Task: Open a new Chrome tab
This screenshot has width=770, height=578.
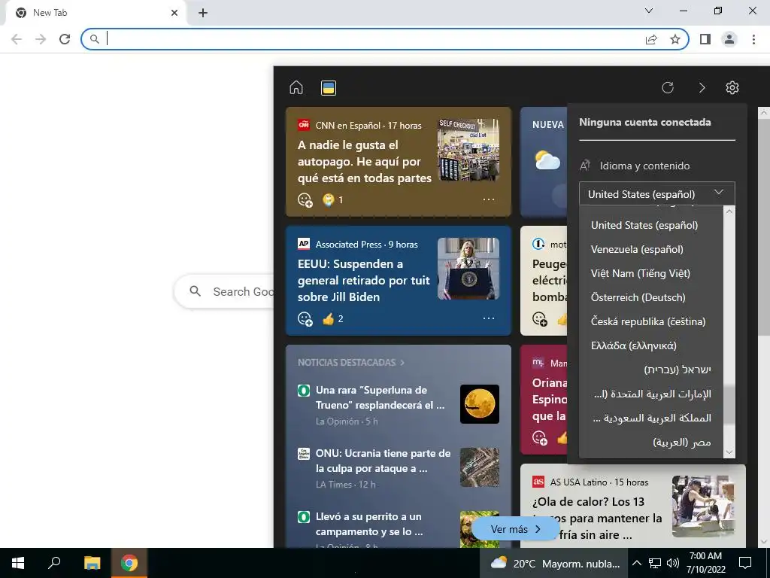Action: tap(203, 13)
